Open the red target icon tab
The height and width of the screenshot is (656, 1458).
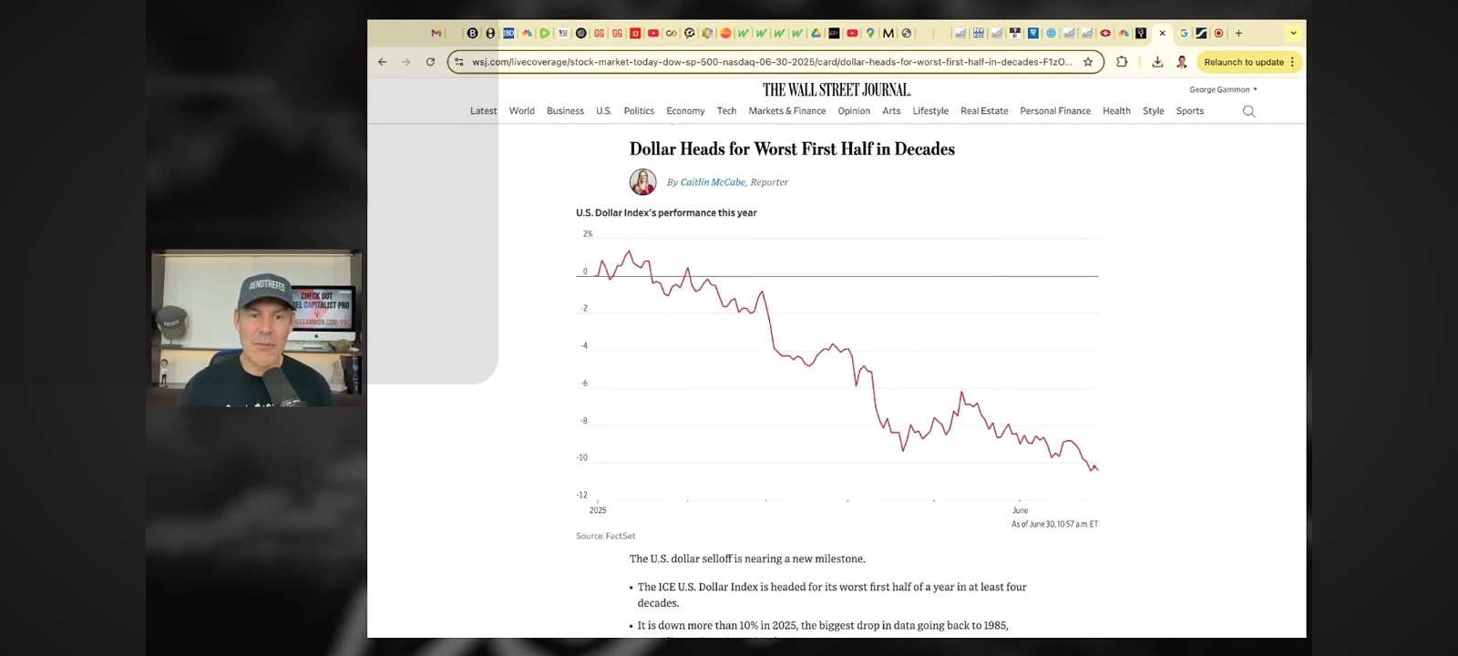coord(1219,34)
